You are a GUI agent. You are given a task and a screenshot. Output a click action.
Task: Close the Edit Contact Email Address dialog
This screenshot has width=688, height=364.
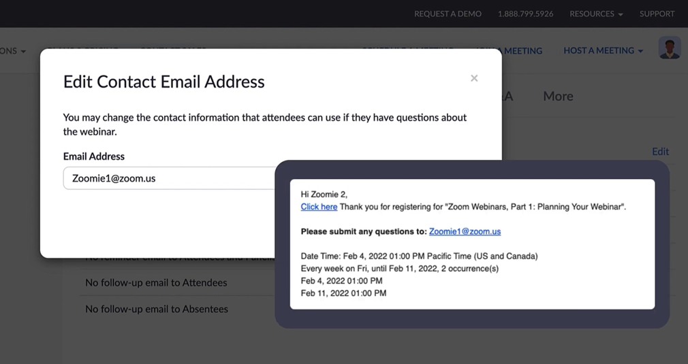[474, 78]
